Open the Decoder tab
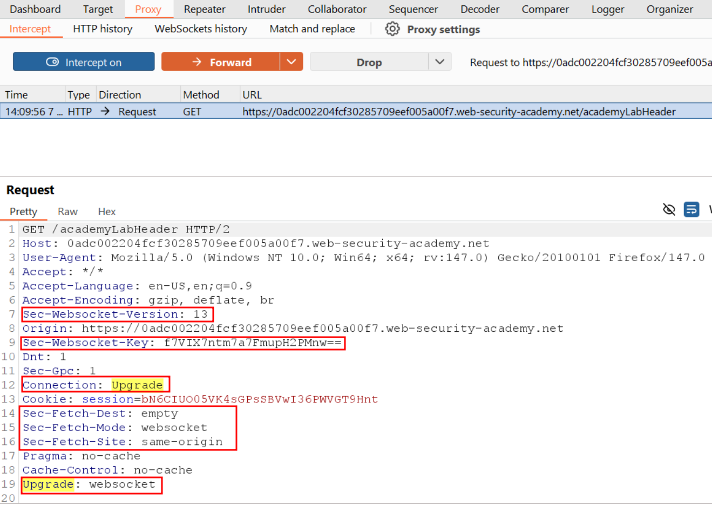The image size is (712, 506). click(x=479, y=9)
